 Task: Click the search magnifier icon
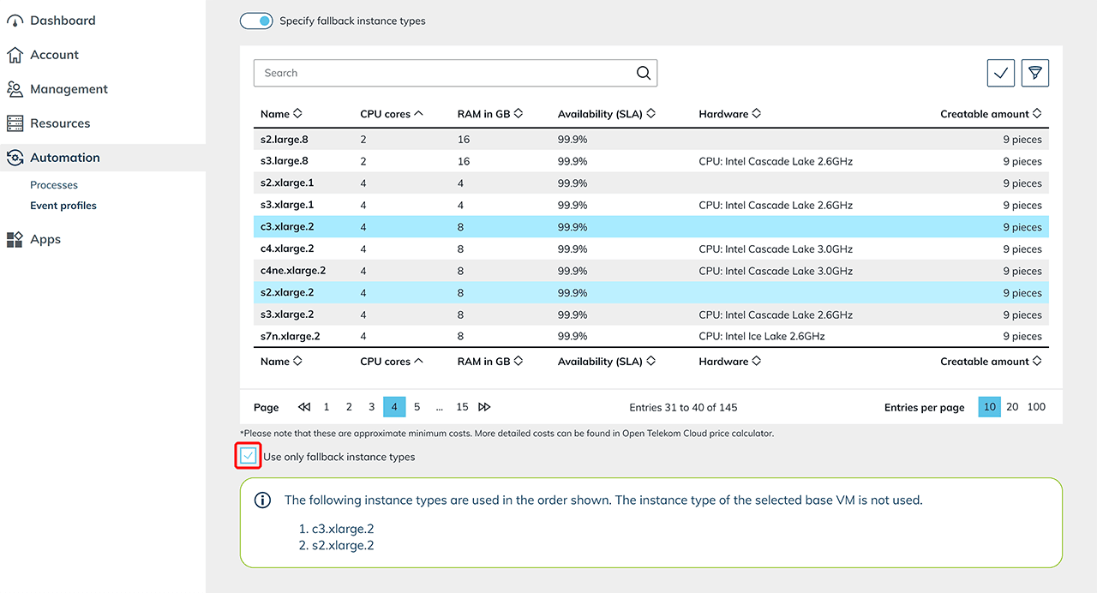(x=644, y=74)
